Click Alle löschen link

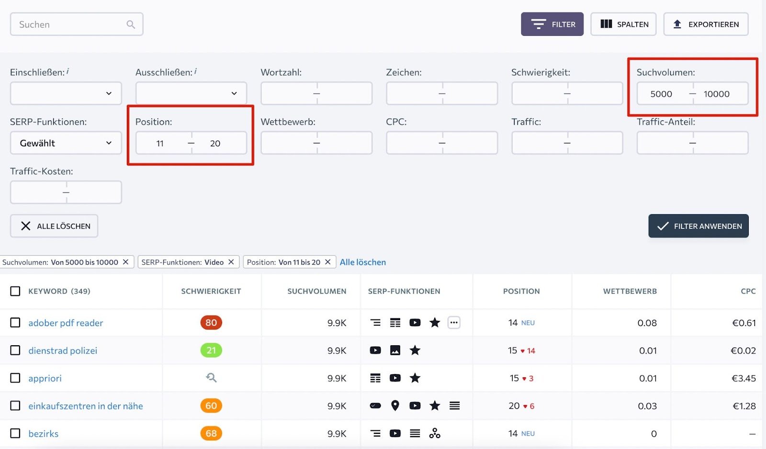(363, 262)
